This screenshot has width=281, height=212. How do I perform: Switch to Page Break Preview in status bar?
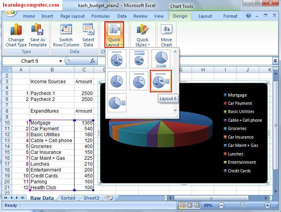point(197,205)
